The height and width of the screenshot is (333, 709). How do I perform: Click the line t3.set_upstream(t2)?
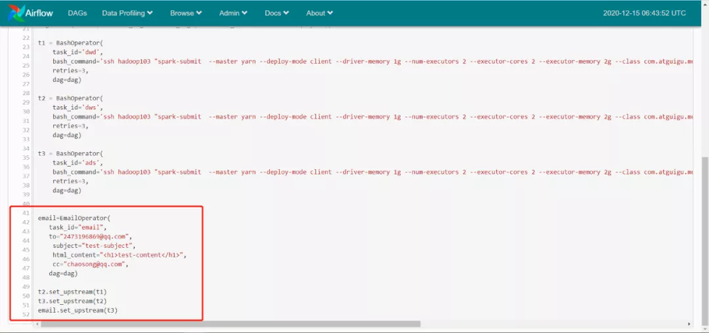point(72,300)
